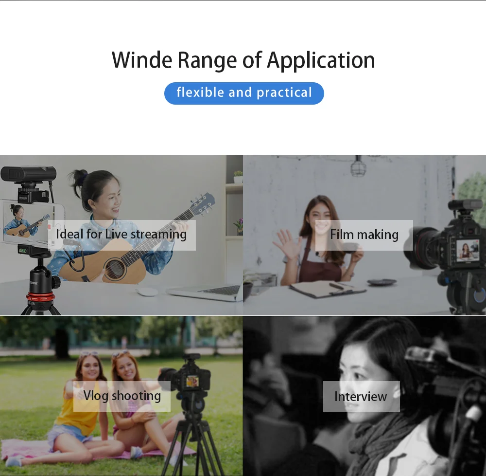486x476 pixels.
Task: Open the vlog shooting park photo
Action: pos(121,396)
